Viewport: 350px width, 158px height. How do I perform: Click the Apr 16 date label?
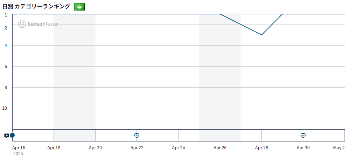point(19,148)
